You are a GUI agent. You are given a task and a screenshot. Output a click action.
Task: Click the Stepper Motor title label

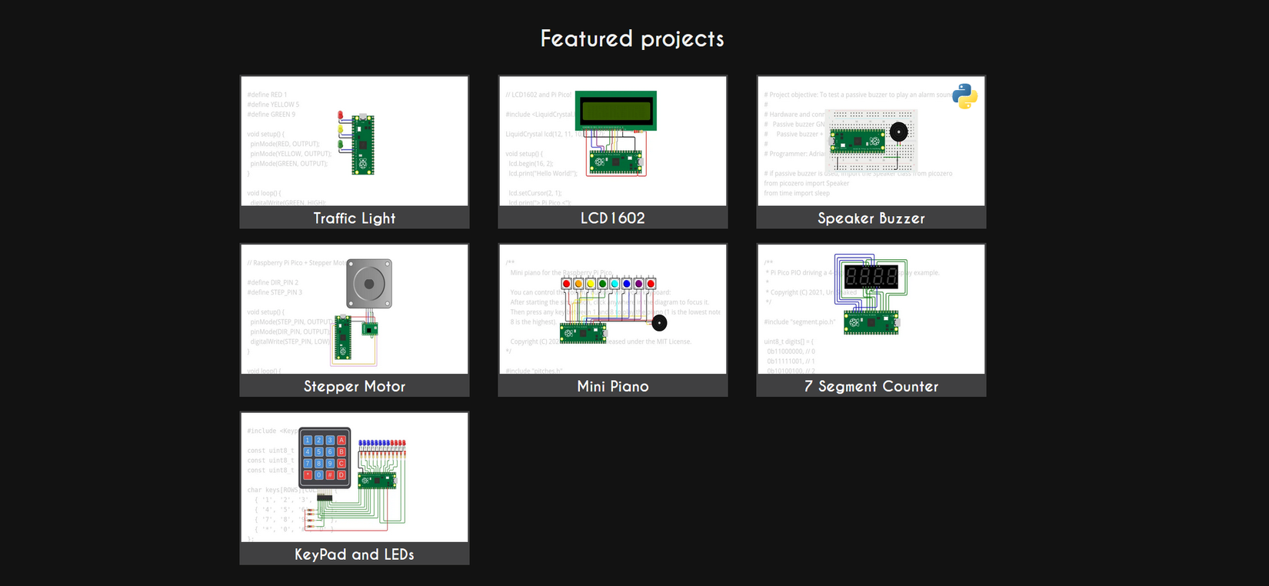coord(355,387)
